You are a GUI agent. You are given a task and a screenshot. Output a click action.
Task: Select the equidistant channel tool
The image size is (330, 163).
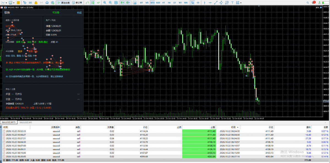(x=221, y=3)
